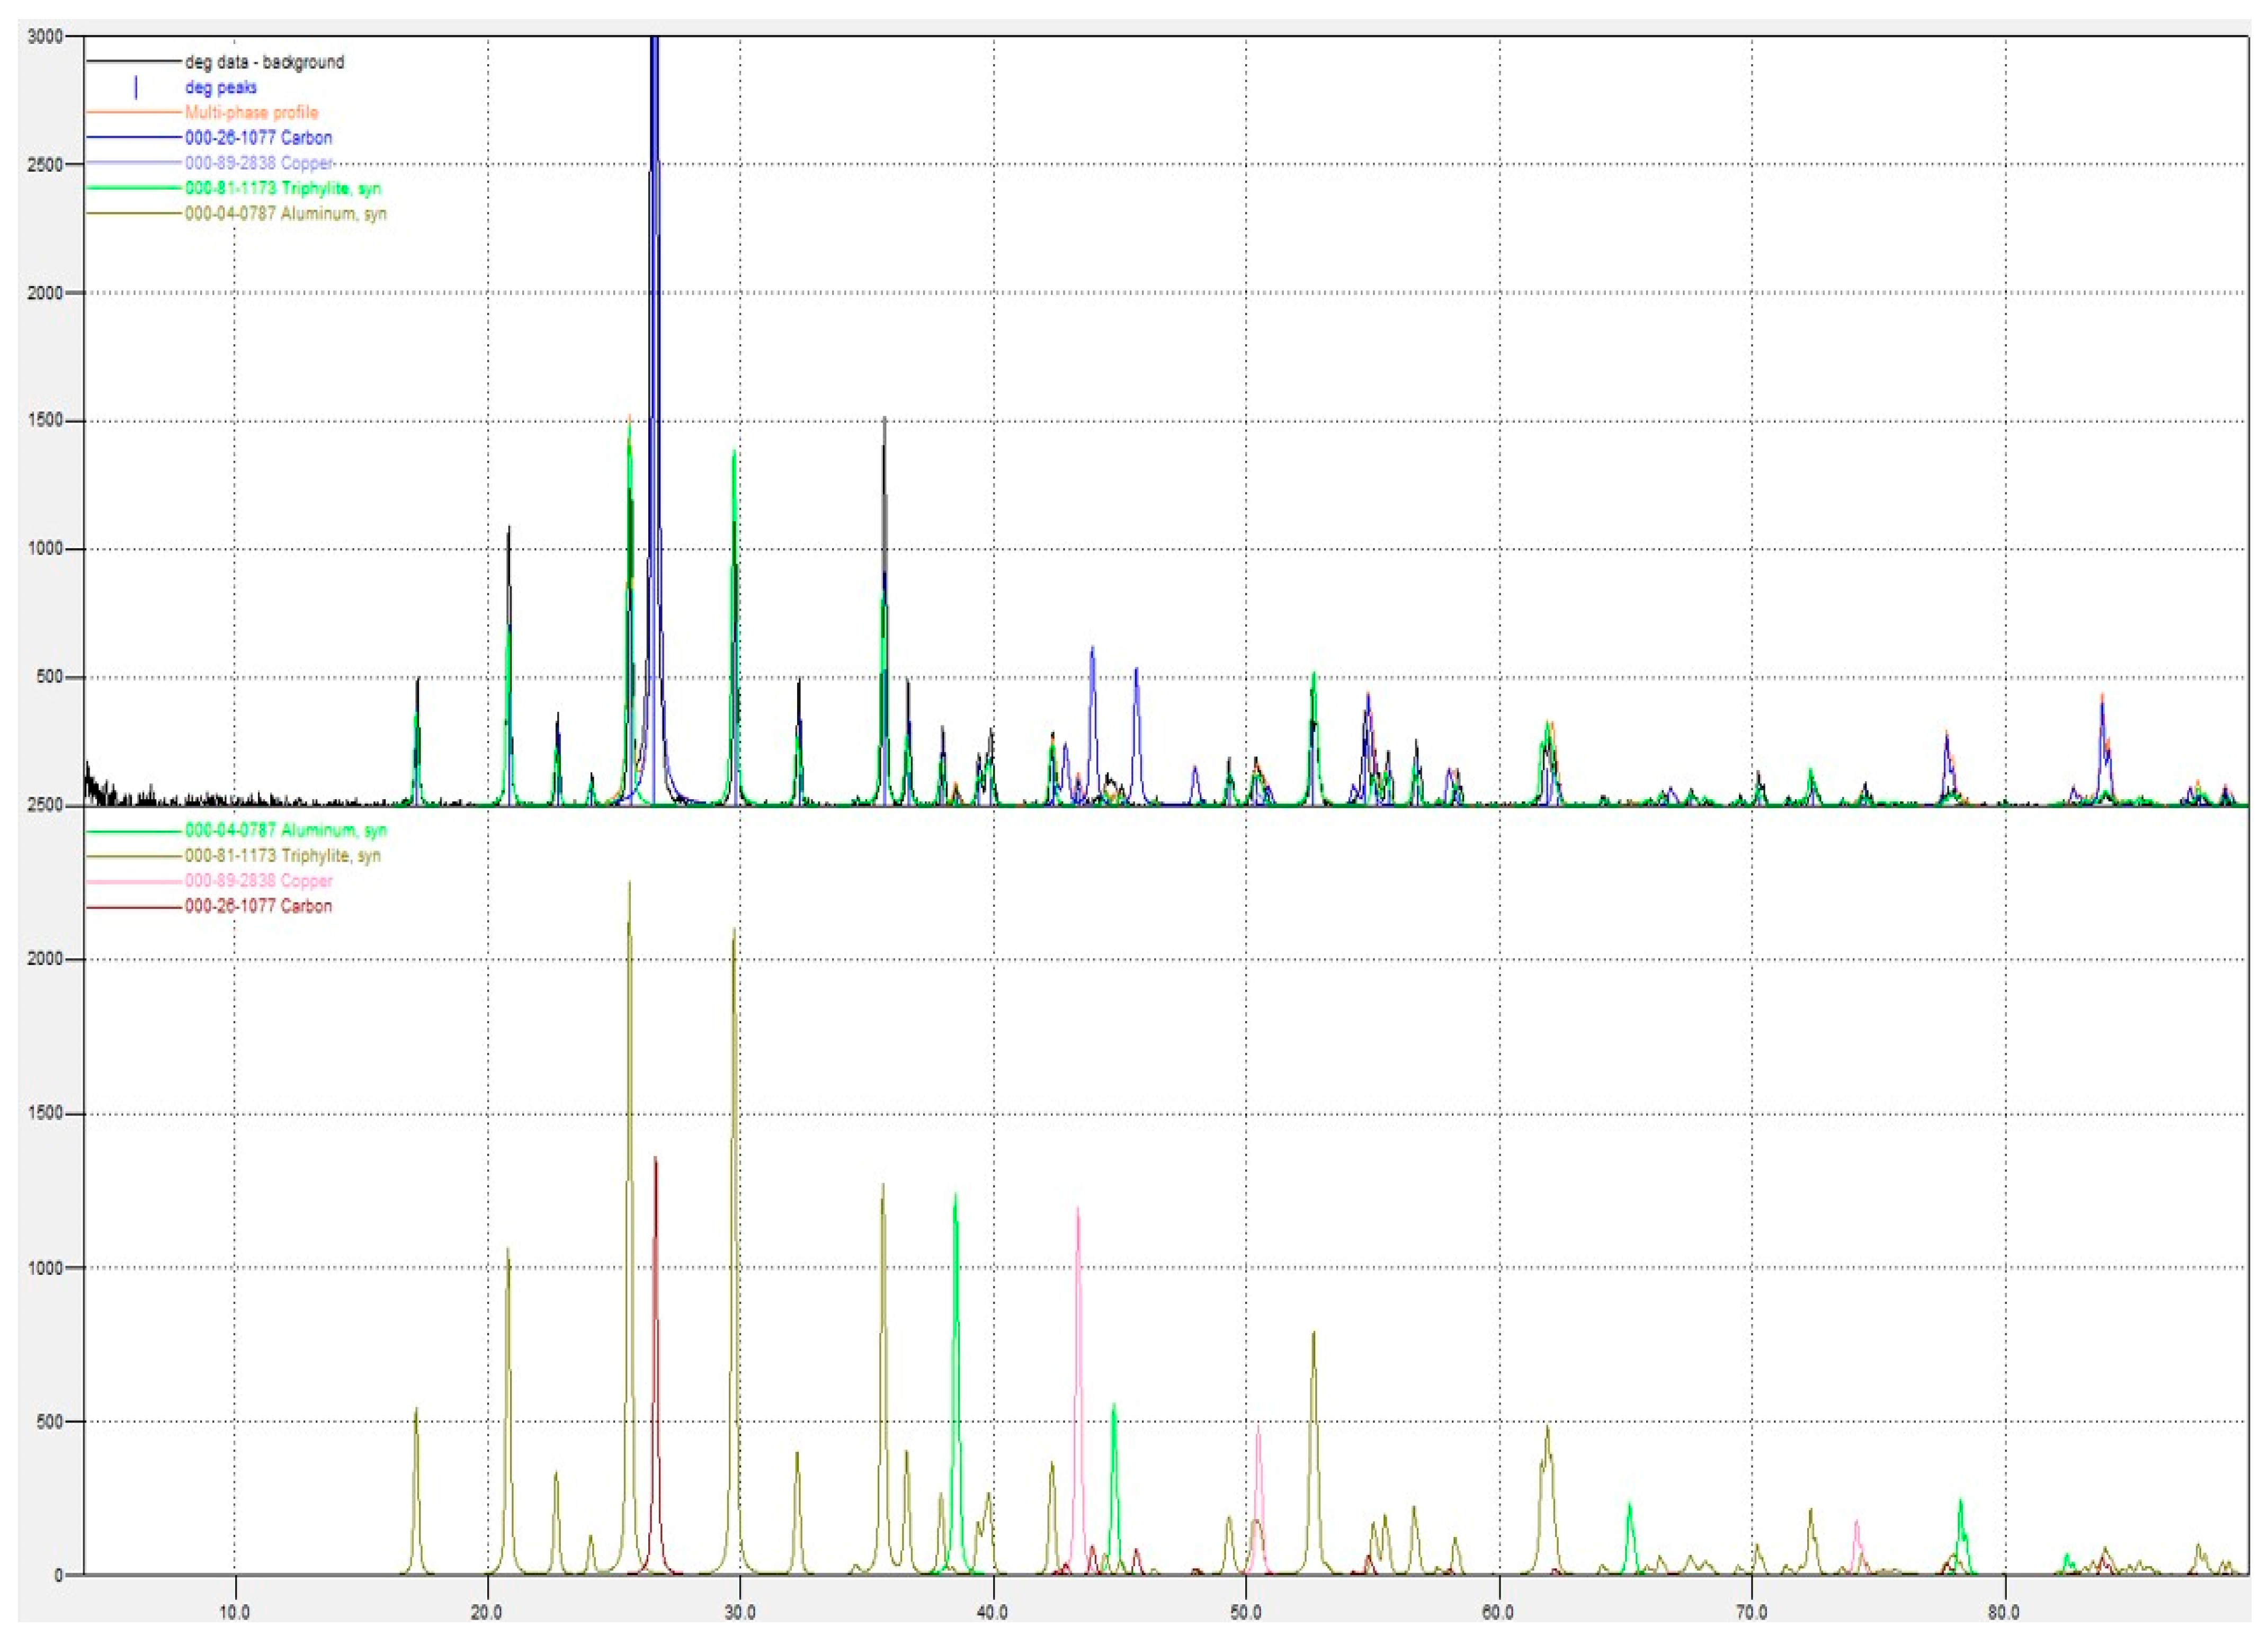Click pink line swatch beside lower Copper
This screenshot has height=1644, width=2268.
134,881
